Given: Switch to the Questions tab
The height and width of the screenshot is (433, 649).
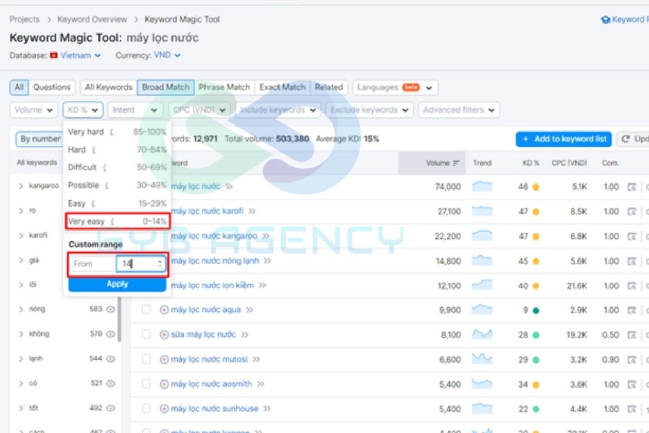Looking at the screenshot, I should coord(52,87).
